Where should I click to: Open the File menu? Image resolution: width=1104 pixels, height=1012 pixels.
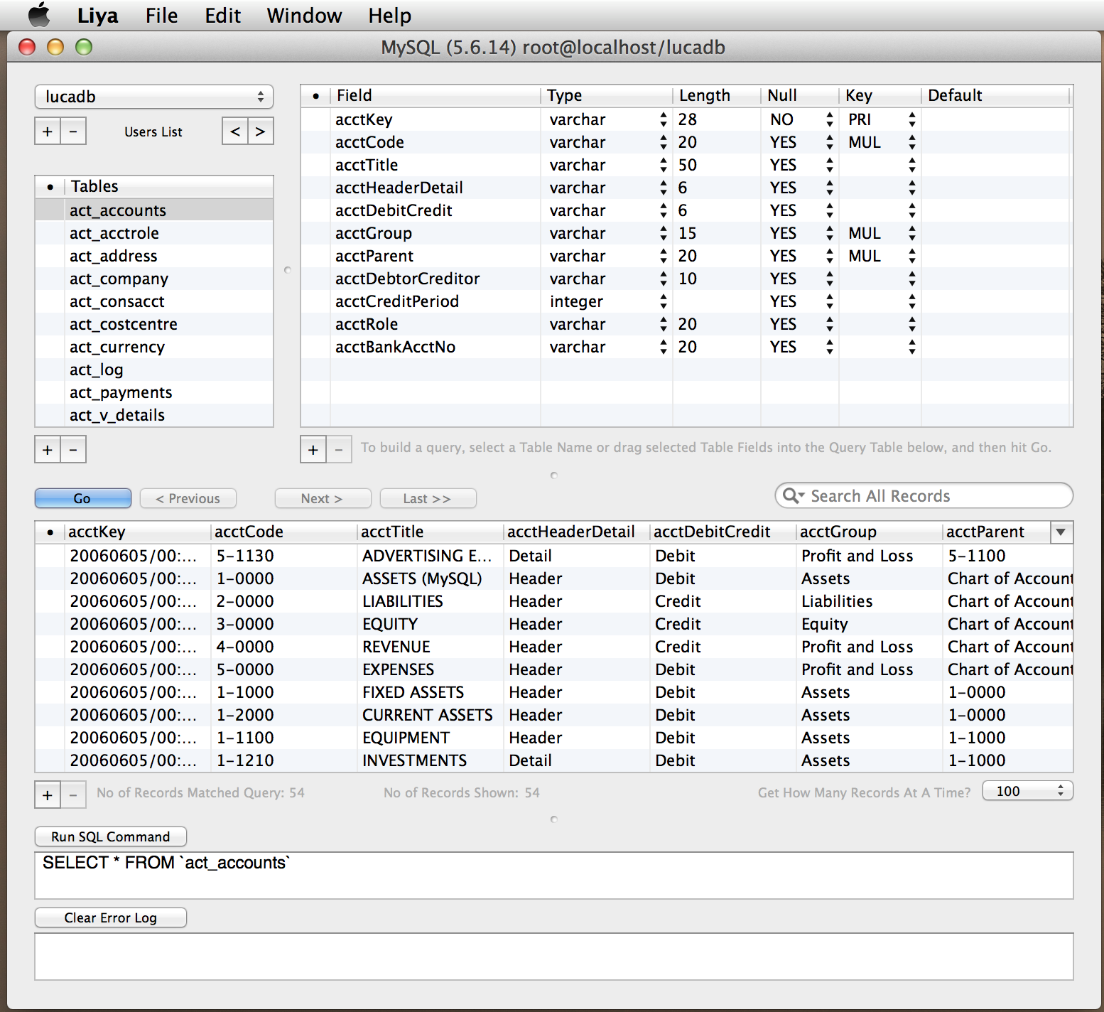coord(161,15)
